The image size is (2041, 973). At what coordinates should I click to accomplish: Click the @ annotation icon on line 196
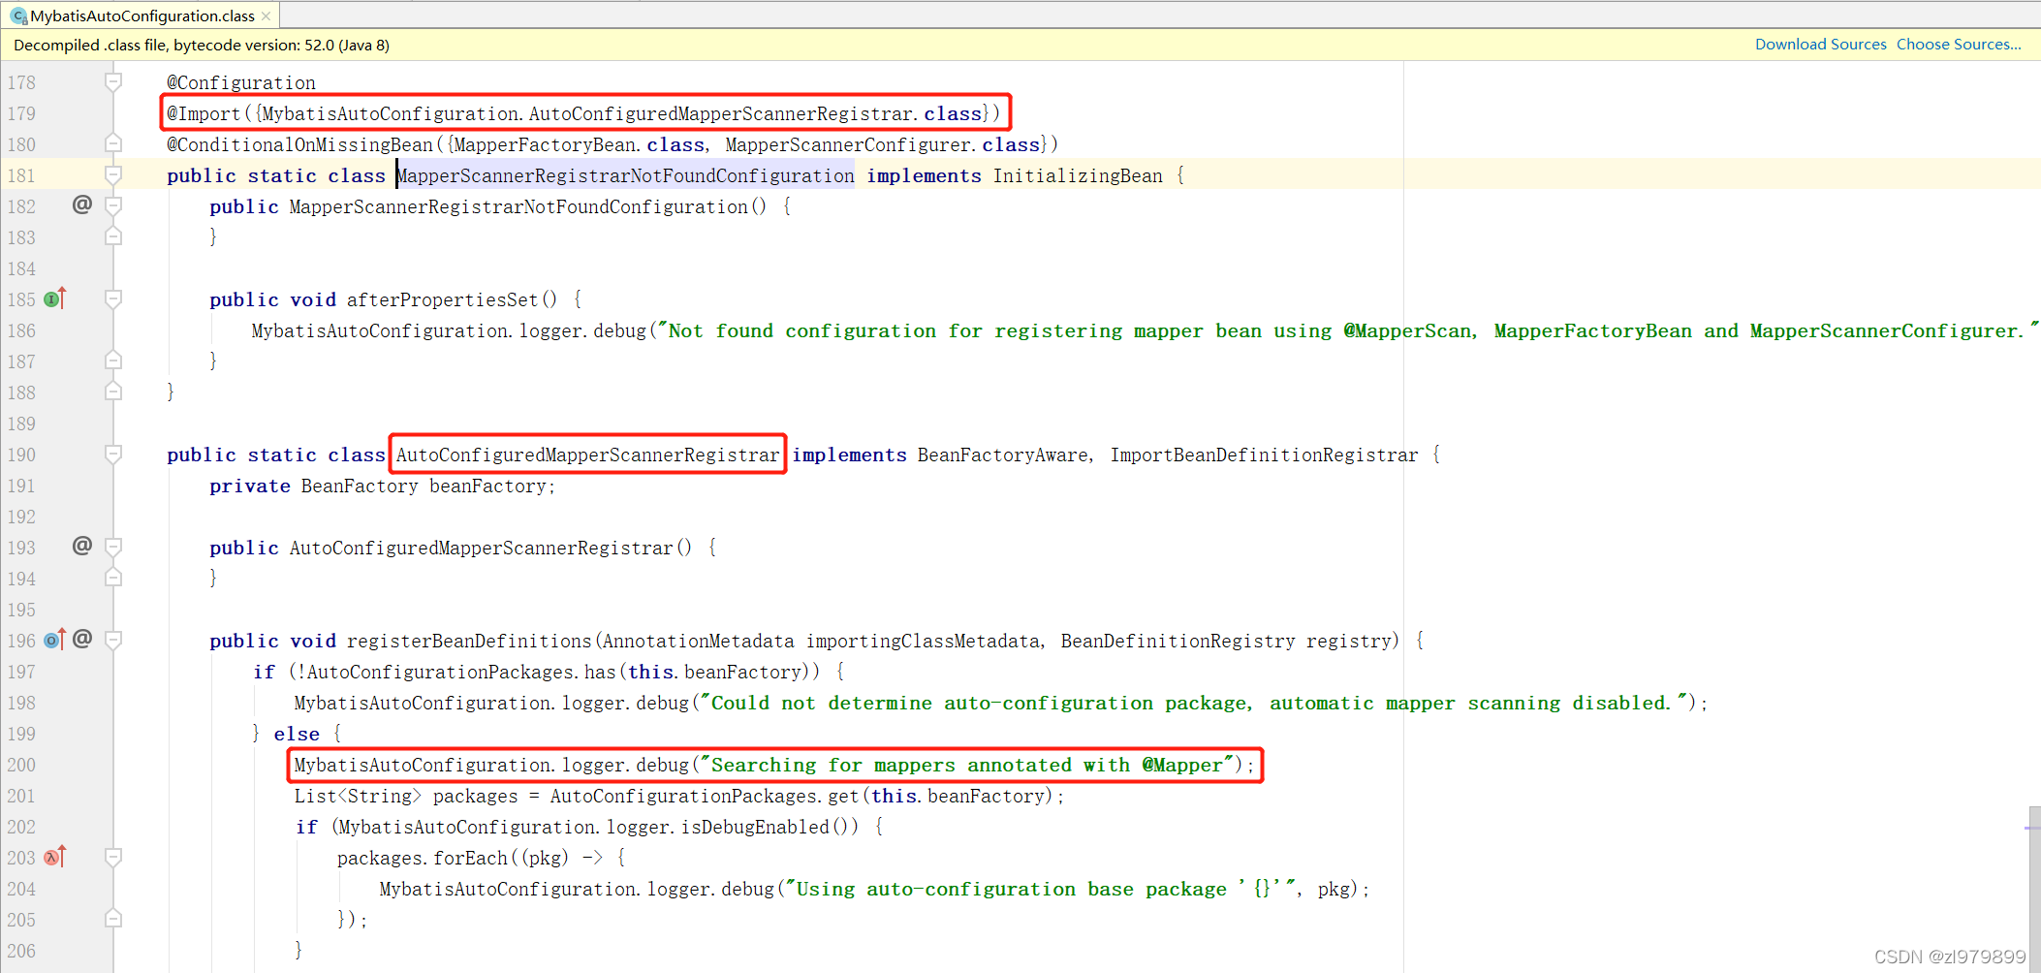pyautogui.click(x=82, y=639)
